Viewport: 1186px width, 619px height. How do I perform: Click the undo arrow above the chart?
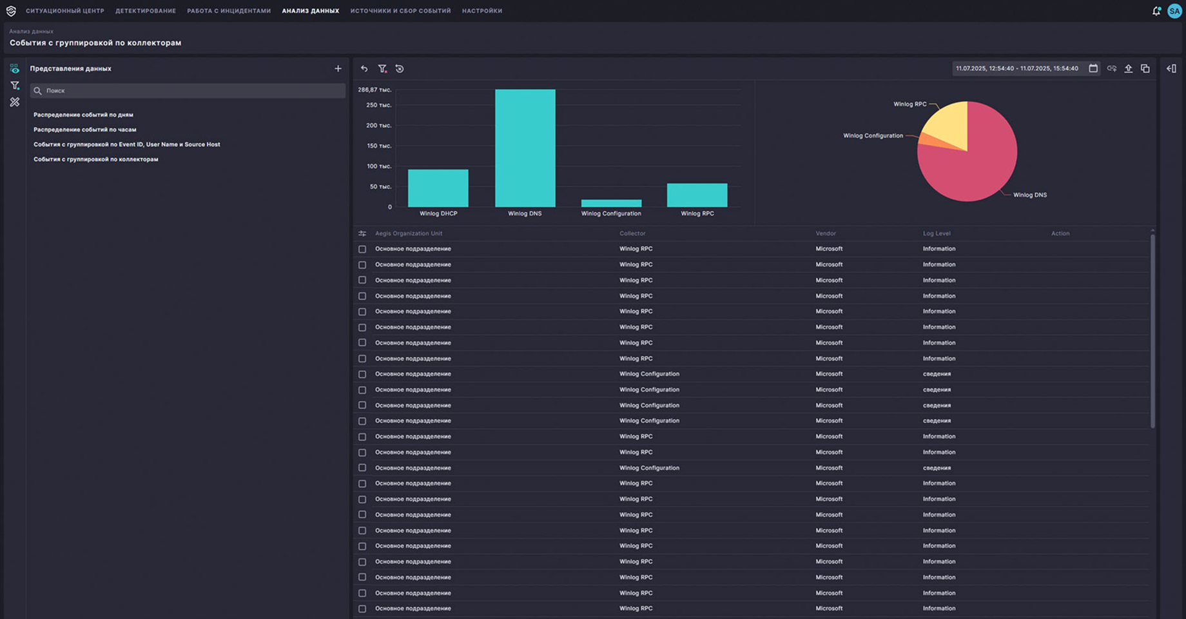(364, 69)
